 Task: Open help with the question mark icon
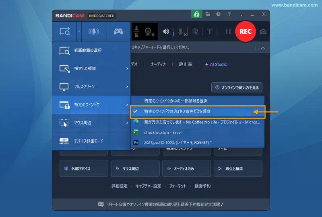coord(229,14)
